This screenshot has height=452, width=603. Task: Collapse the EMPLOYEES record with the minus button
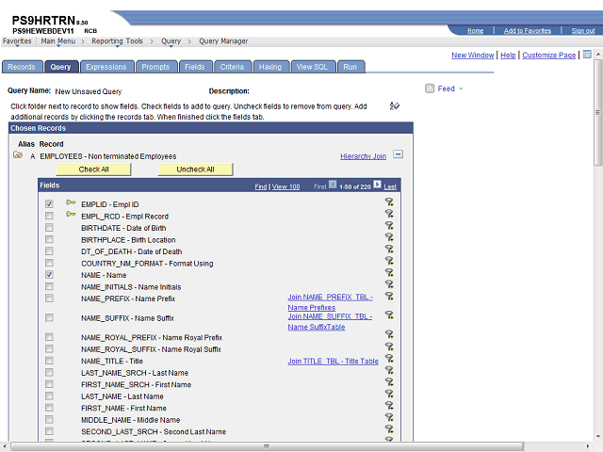click(398, 155)
